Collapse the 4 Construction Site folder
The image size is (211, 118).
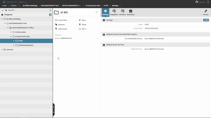point(11,36)
